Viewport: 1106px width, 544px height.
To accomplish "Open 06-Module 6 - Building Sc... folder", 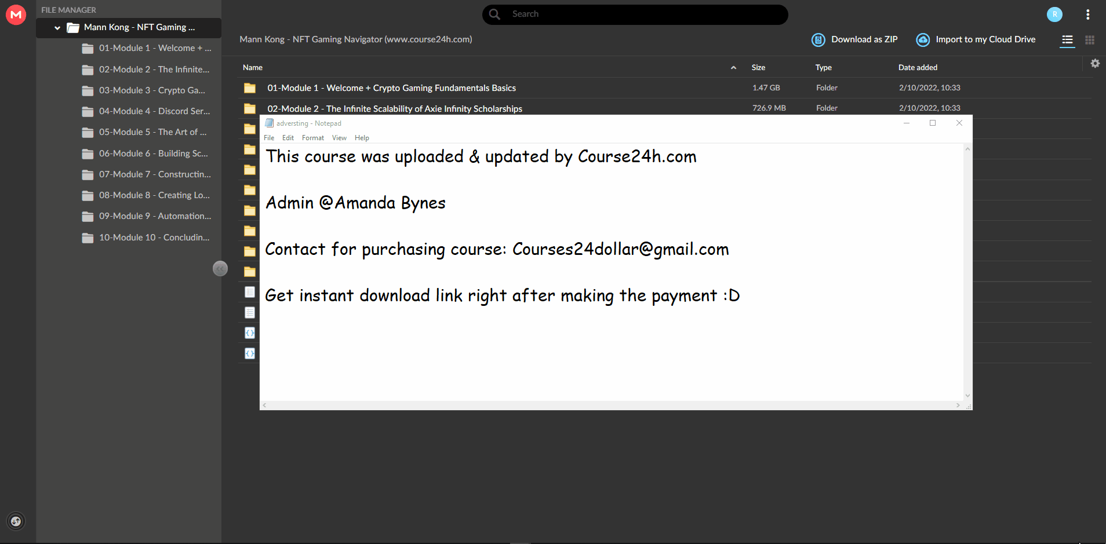I will tap(146, 154).
